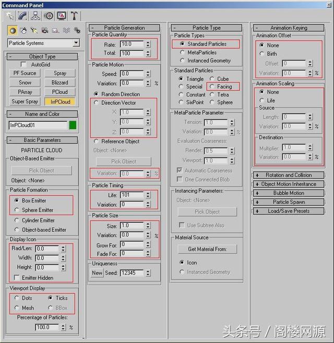Enable the Emitter Hidden checkbox
The image size is (334, 343).
point(16,278)
